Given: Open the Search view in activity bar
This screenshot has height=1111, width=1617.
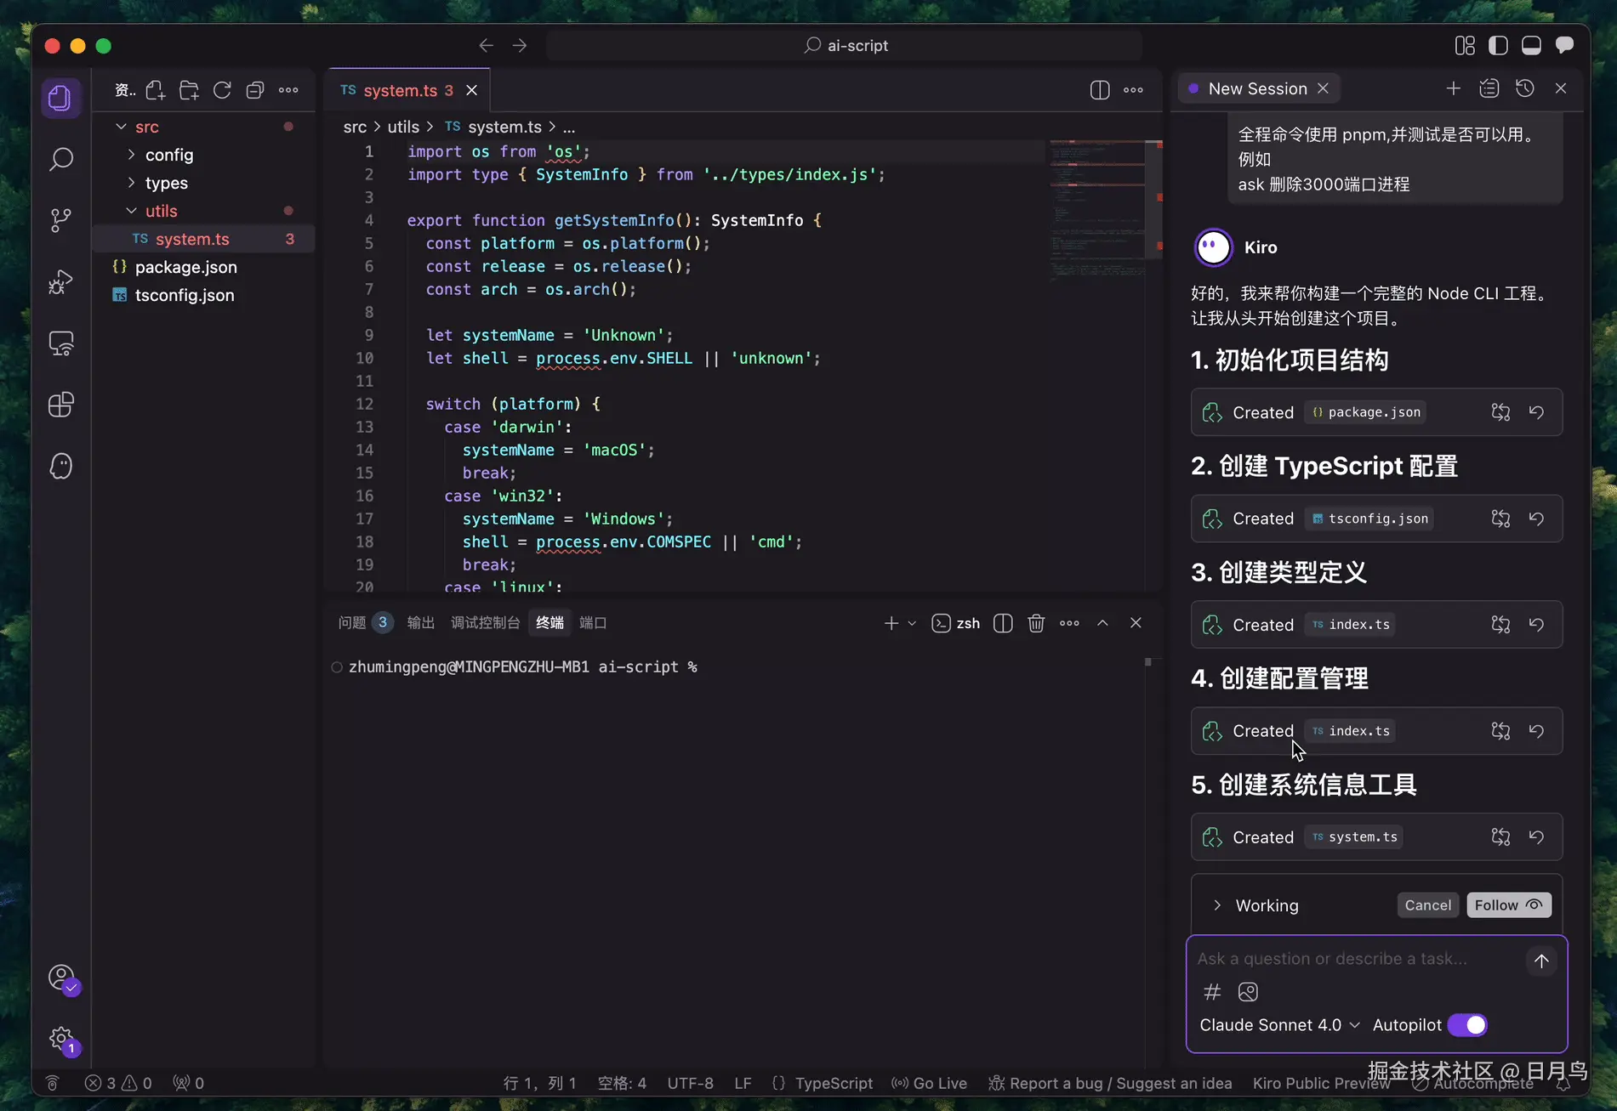Looking at the screenshot, I should [60, 159].
